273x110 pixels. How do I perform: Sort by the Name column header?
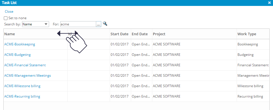click(x=10, y=34)
